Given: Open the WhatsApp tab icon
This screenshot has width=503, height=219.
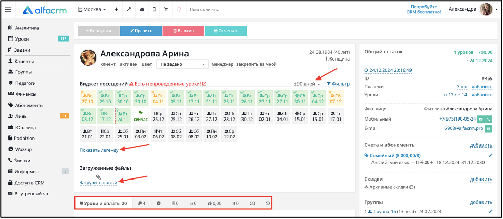Looking at the screenshot, I should tap(158, 203).
